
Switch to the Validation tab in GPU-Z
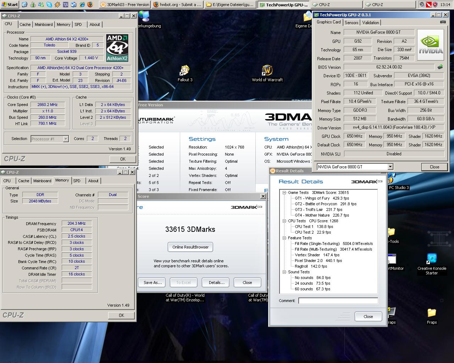click(371, 22)
